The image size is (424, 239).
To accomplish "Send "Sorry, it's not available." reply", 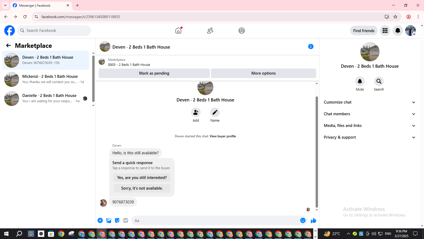I will (x=142, y=188).
